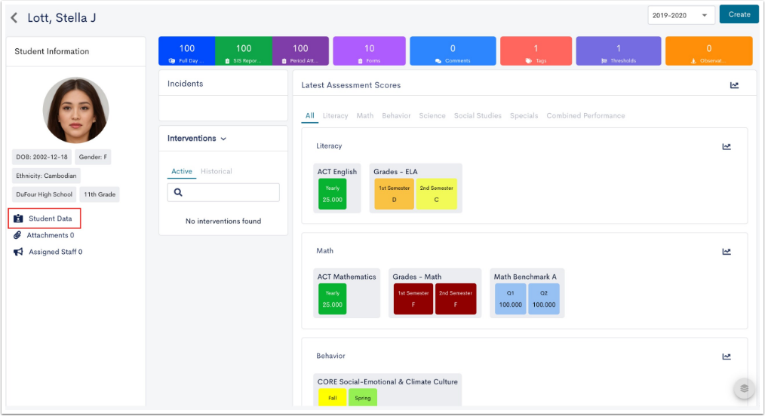Open the Observations tile showing 0

point(709,51)
